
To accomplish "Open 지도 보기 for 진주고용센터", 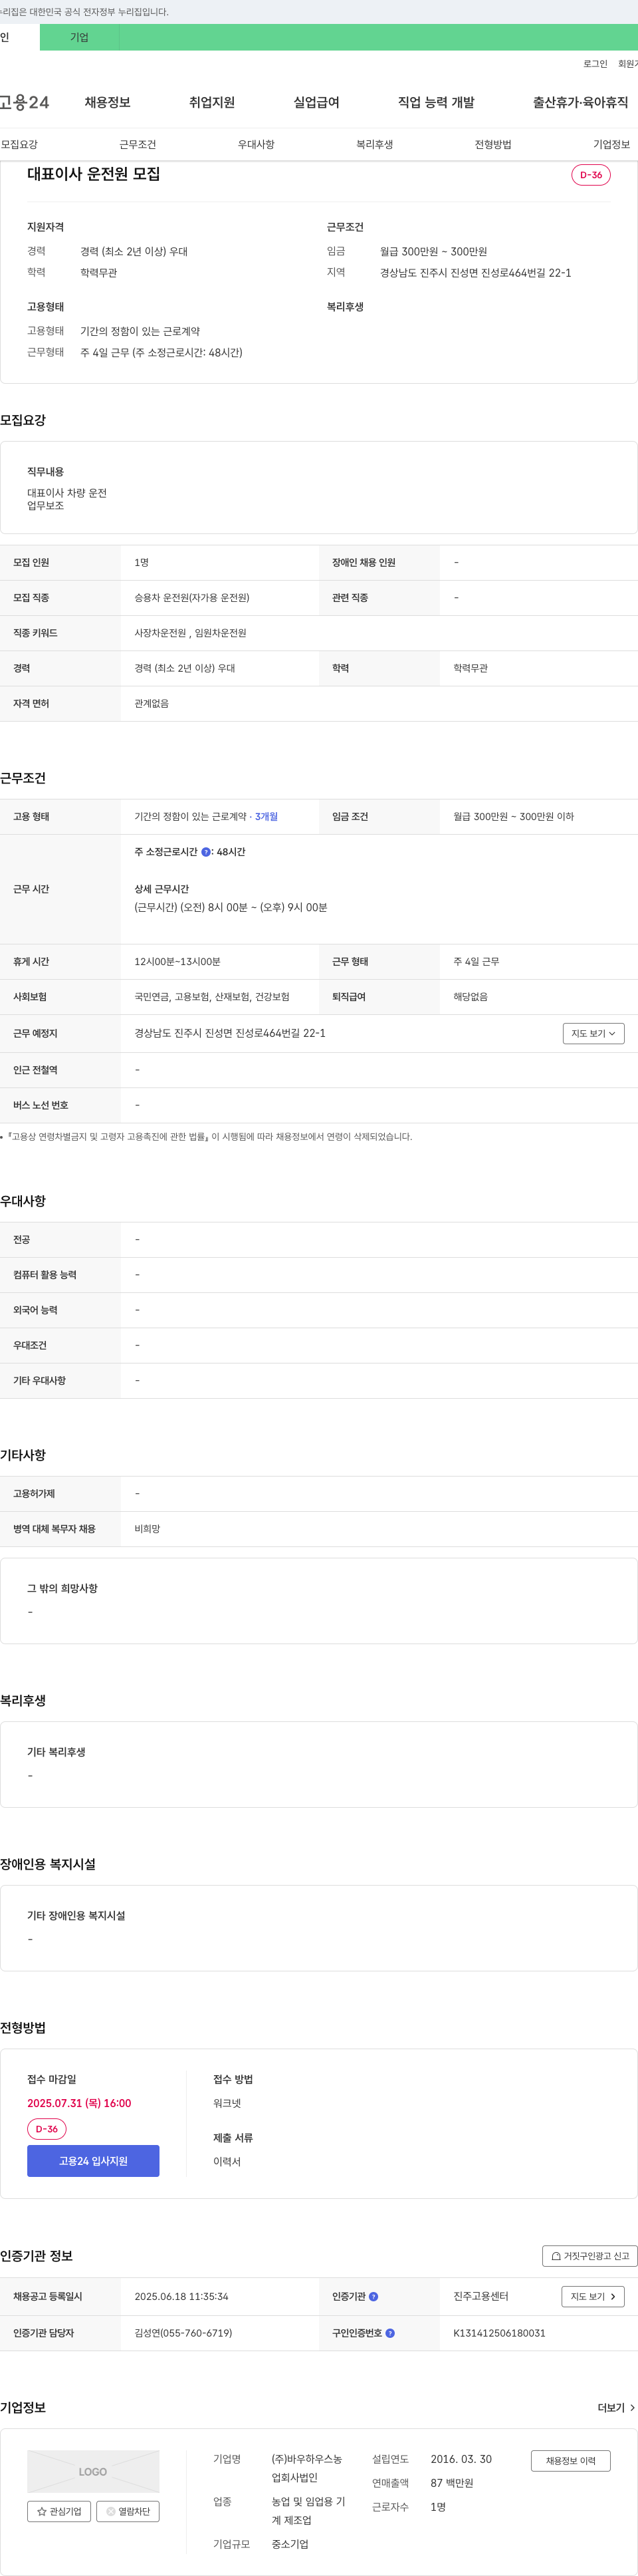I will (593, 2296).
